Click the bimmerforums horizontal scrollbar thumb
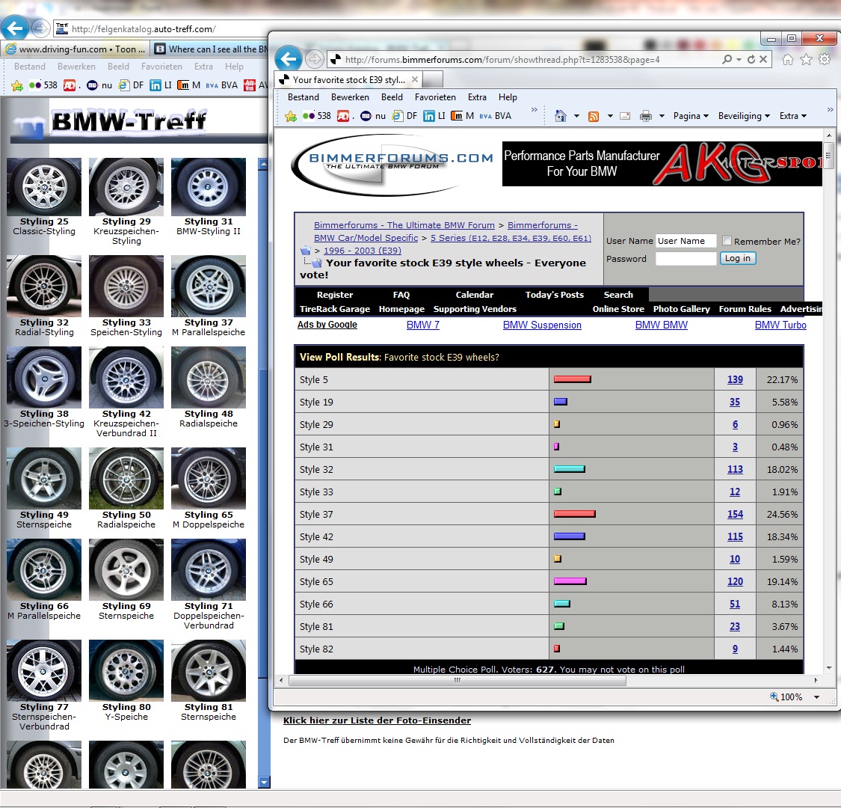Viewport: 841px width, 808px height. pyautogui.click(x=457, y=680)
